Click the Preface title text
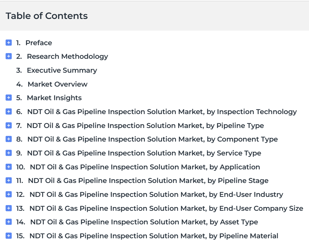The image size is (309, 243). click(x=39, y=43)
